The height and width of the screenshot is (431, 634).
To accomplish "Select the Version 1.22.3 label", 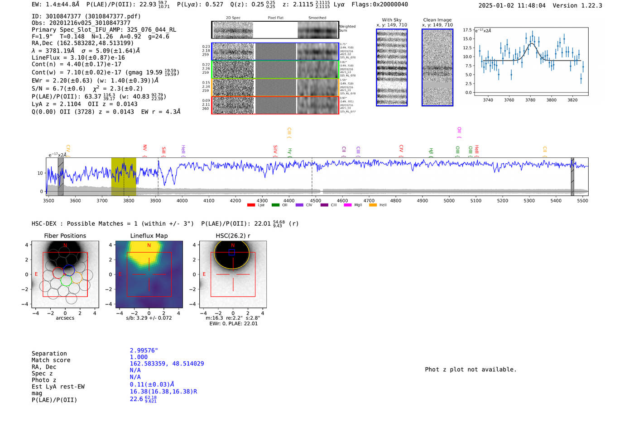I will coord(577,5).
